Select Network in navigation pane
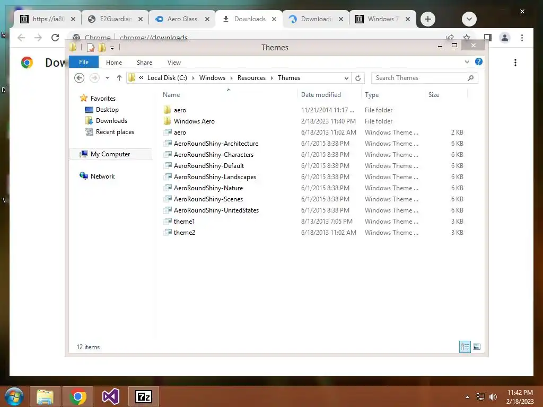 102,176
